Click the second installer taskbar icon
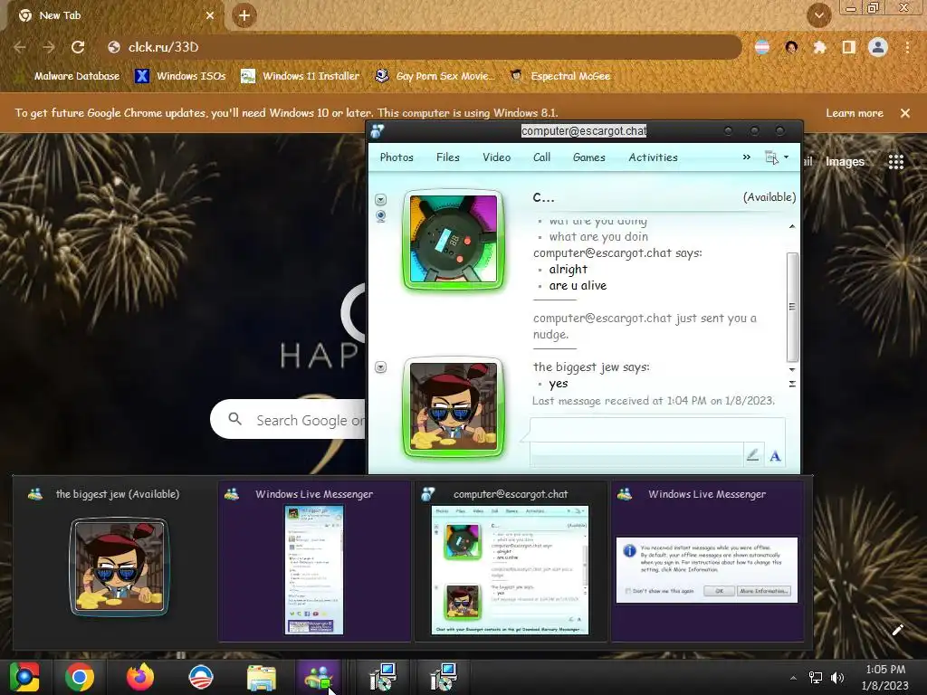Viewport: 927px width, 695px height. (444, 677)
